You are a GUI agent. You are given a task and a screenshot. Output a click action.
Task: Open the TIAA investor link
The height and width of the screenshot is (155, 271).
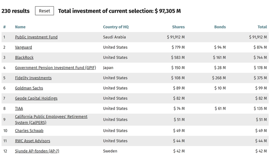coord(19,108)
